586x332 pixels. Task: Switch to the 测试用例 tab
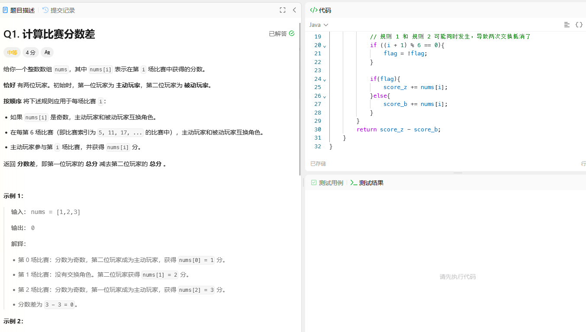327,183
